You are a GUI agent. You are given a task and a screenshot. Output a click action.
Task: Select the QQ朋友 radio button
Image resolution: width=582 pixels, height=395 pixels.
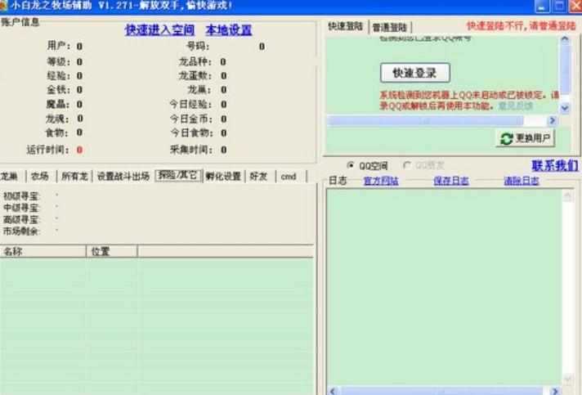[407, 164]
